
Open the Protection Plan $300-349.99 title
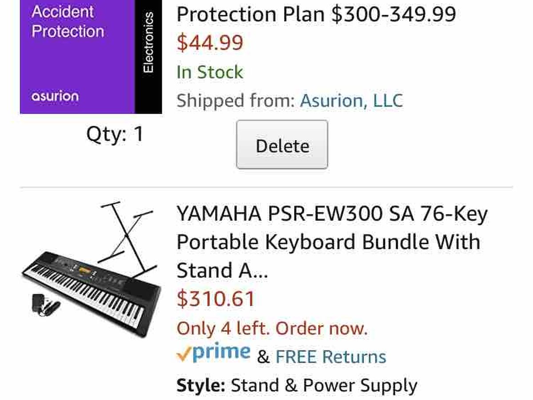coord(316,14)
